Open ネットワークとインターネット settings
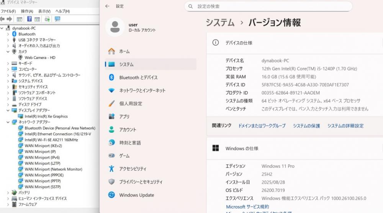383x213 pixels. pyautogui.click(x=151, y=91)
